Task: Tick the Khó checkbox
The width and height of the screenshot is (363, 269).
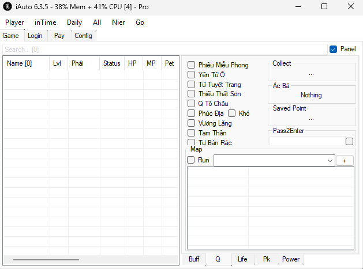Action: (x=232, y=113)
